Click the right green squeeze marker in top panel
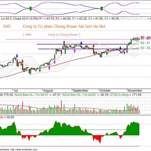The width and height of the screenshot is (151, 151). [101, 9]
